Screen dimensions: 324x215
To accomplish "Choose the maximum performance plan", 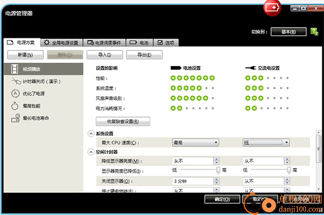I will tap(44, 106).
